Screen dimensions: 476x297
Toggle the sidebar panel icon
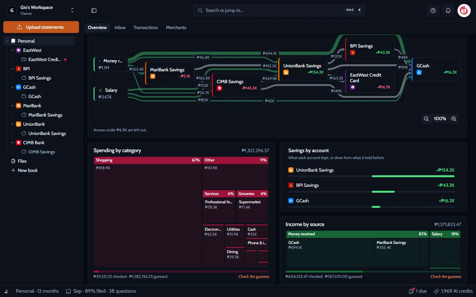[x=94, y=11]
